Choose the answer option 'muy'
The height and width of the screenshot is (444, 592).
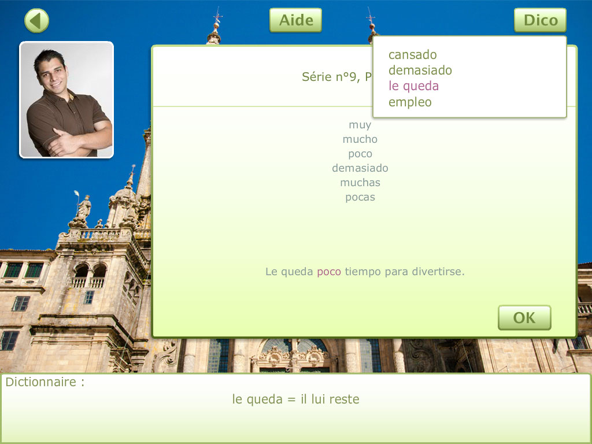point(360,125)
